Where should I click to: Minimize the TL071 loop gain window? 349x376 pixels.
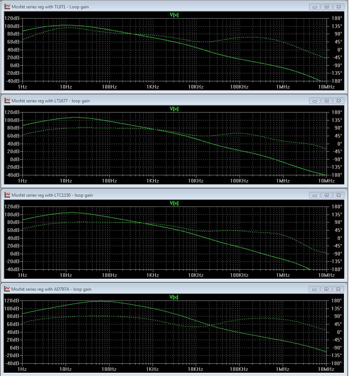coord(315,7)
